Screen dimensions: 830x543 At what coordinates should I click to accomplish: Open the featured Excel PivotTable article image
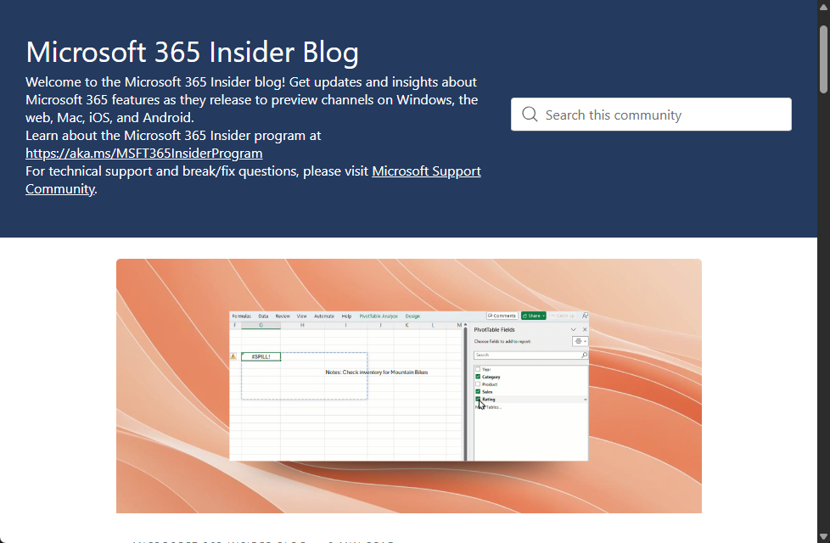click(409, 386)
